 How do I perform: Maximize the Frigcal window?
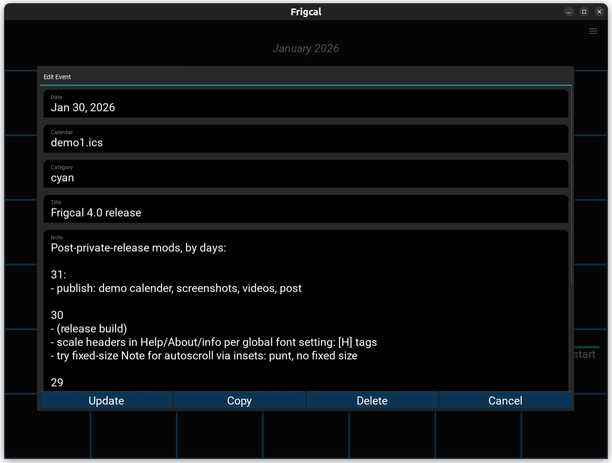(x=584, y=12)
